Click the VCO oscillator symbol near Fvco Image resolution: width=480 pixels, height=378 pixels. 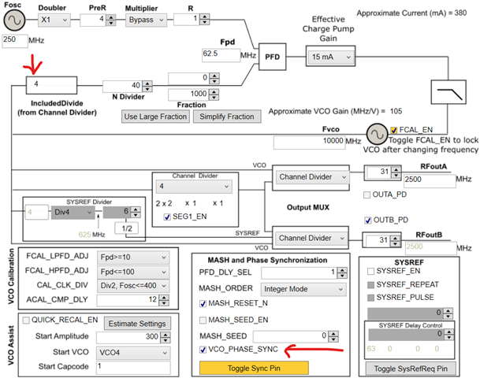click(377, 134)
